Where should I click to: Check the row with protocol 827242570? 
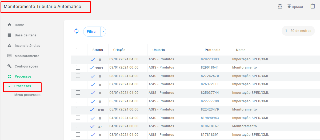pyautogui.click(x=78, y=76)
